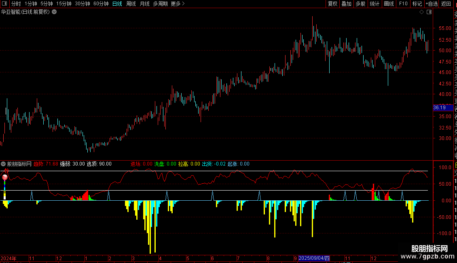
Task: Select the 60分钟 period tab
Action: coord(101,4)
